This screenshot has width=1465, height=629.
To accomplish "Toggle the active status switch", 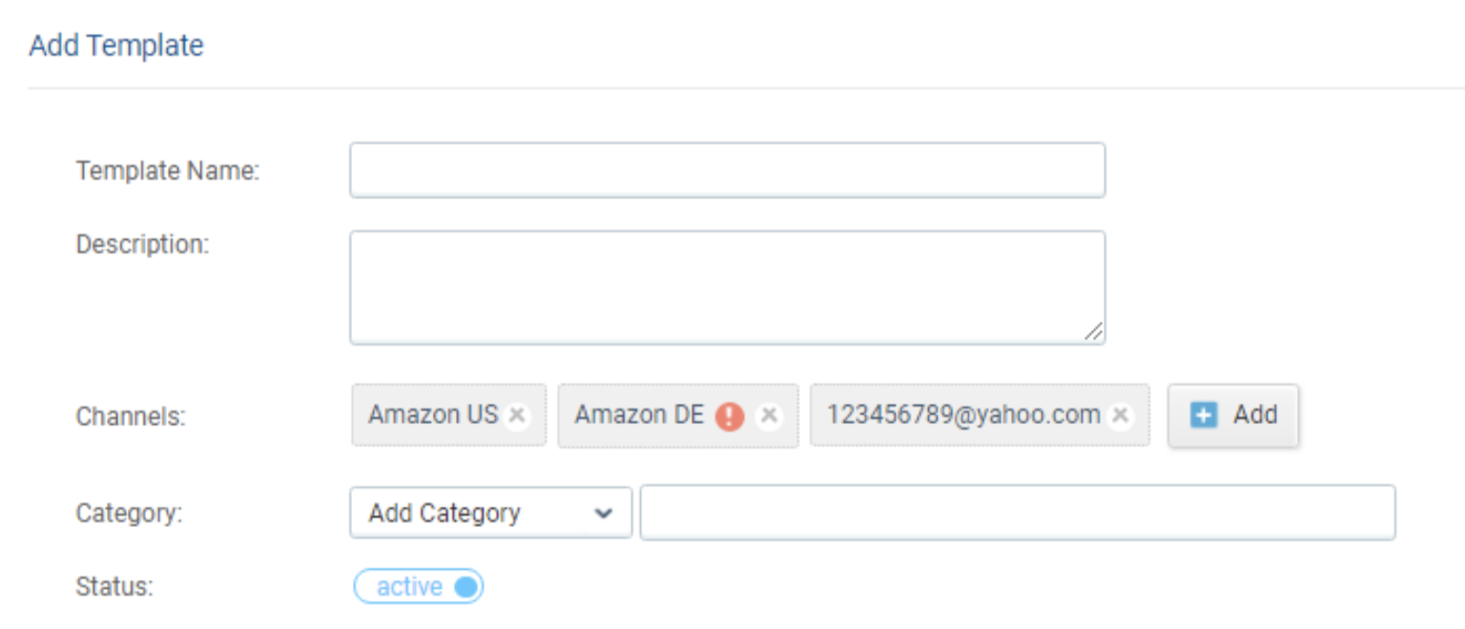I will tap(419, 587).
